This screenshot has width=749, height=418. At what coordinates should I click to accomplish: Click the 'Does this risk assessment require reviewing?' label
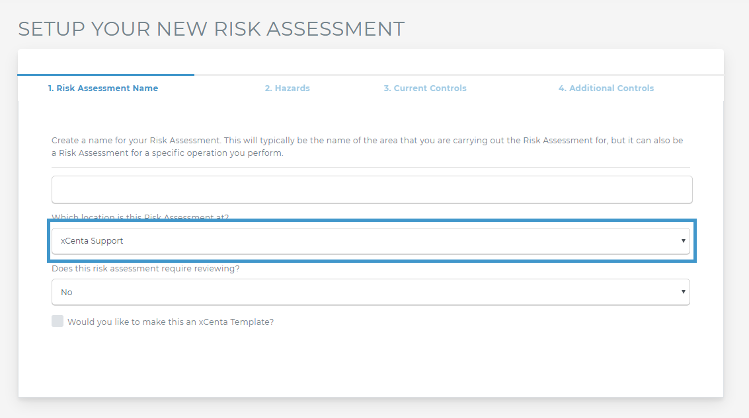tap(145, 269)
